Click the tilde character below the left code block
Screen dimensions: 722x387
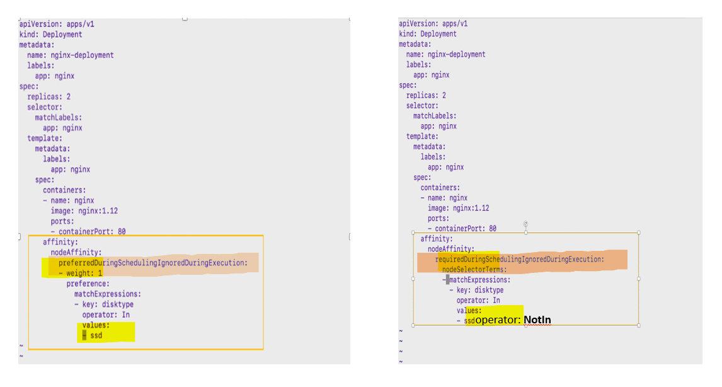[x=21, y=345]
